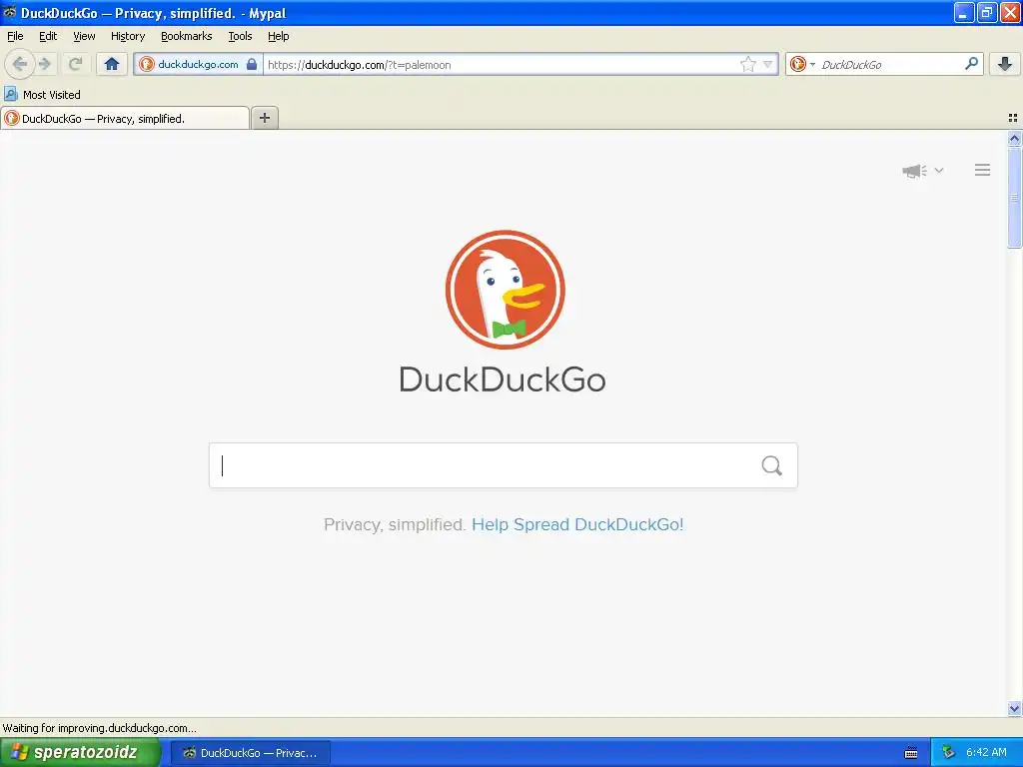The height and width of the screenshot is (767, 1023).
Task: Restore down the Mypal window
Action: point(986,12)
